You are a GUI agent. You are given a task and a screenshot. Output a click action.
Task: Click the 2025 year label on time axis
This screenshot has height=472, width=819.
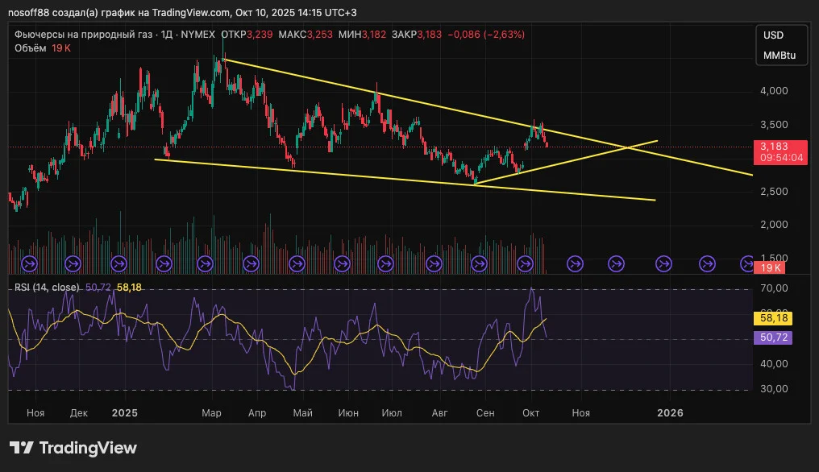coord(125,413)
